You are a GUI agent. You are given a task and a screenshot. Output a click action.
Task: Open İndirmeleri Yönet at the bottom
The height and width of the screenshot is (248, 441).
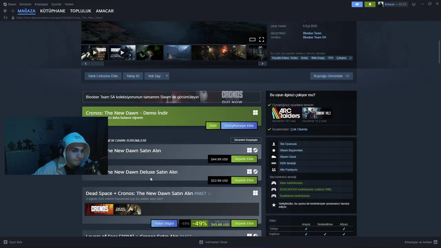coord(214,242)
